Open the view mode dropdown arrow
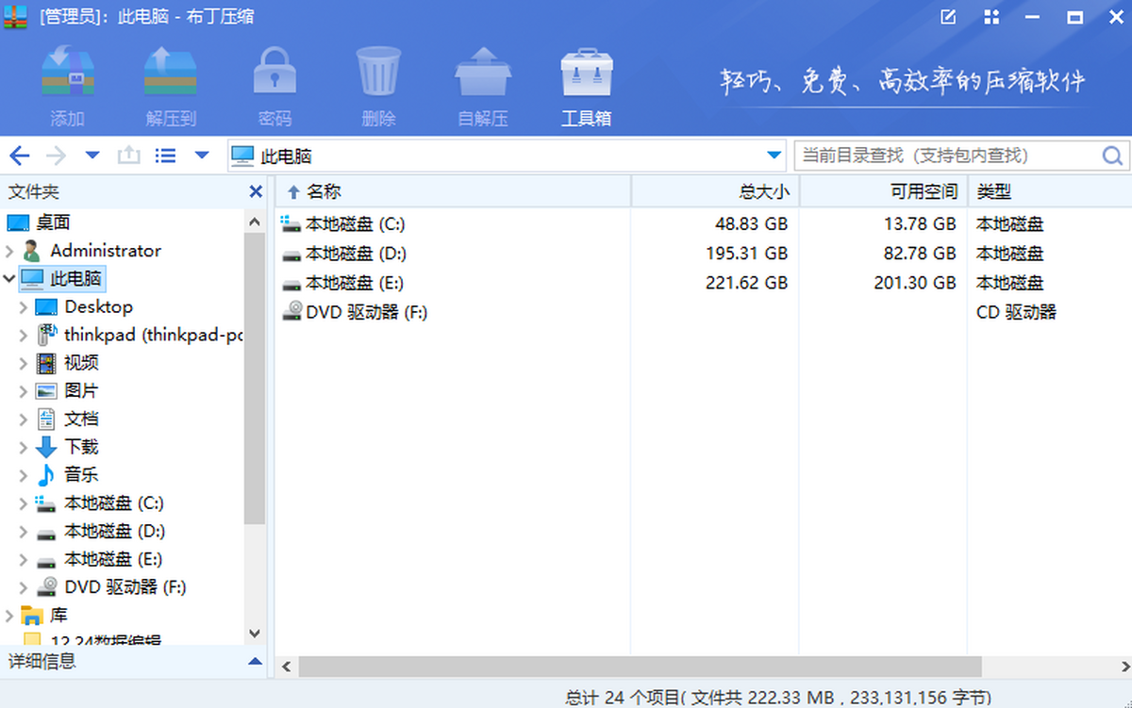1132x708 pixels. (202, 156)
